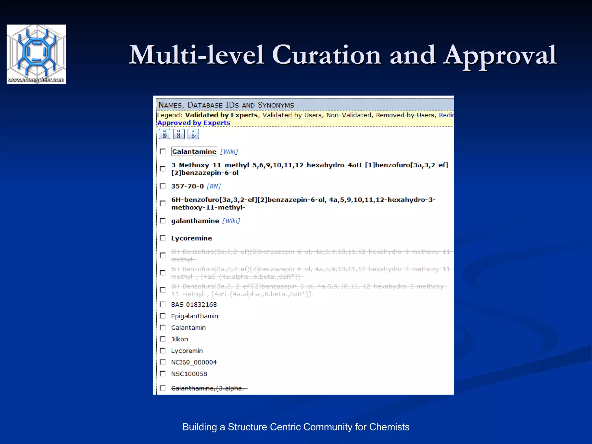Click the deselect-all list icon
The width and height of the screenshot is (592, 444).
[x=179, y=134]
